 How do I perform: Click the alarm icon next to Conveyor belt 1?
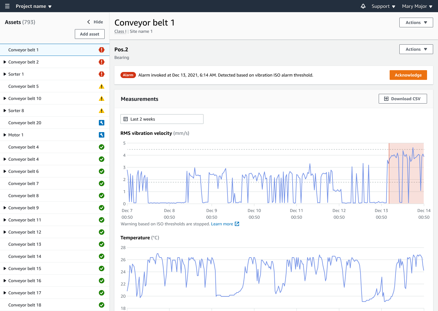click(102, 50)
